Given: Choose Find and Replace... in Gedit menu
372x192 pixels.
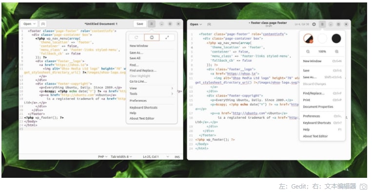Looking at the screenshot, I should pos(151,70).
